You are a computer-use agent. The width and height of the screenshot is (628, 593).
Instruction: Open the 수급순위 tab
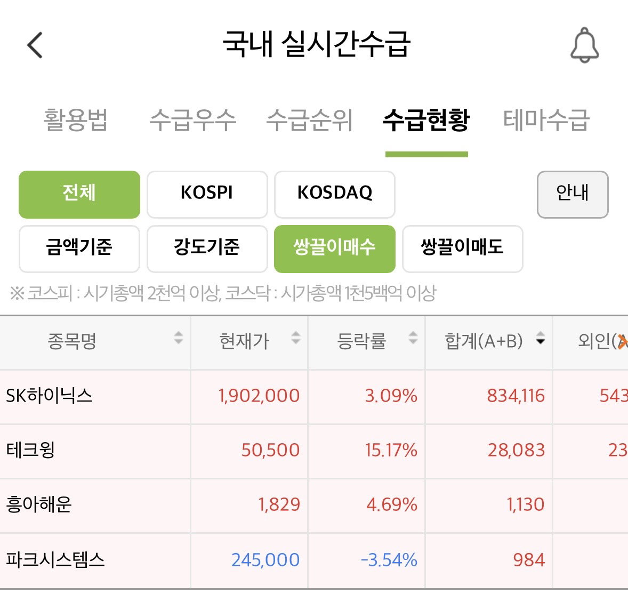pos(310,120)
